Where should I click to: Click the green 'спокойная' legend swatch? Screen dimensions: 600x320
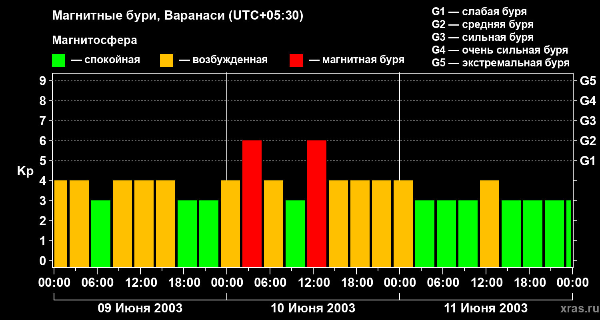tap(58, 60)
